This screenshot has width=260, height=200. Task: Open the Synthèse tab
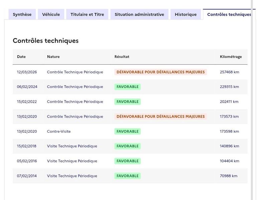pyautogui.click(x=22, y=14)
